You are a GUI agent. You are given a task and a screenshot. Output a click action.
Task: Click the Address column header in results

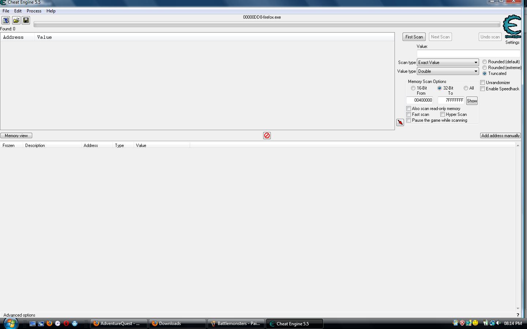pyautogui.click(x=18, y=37)
